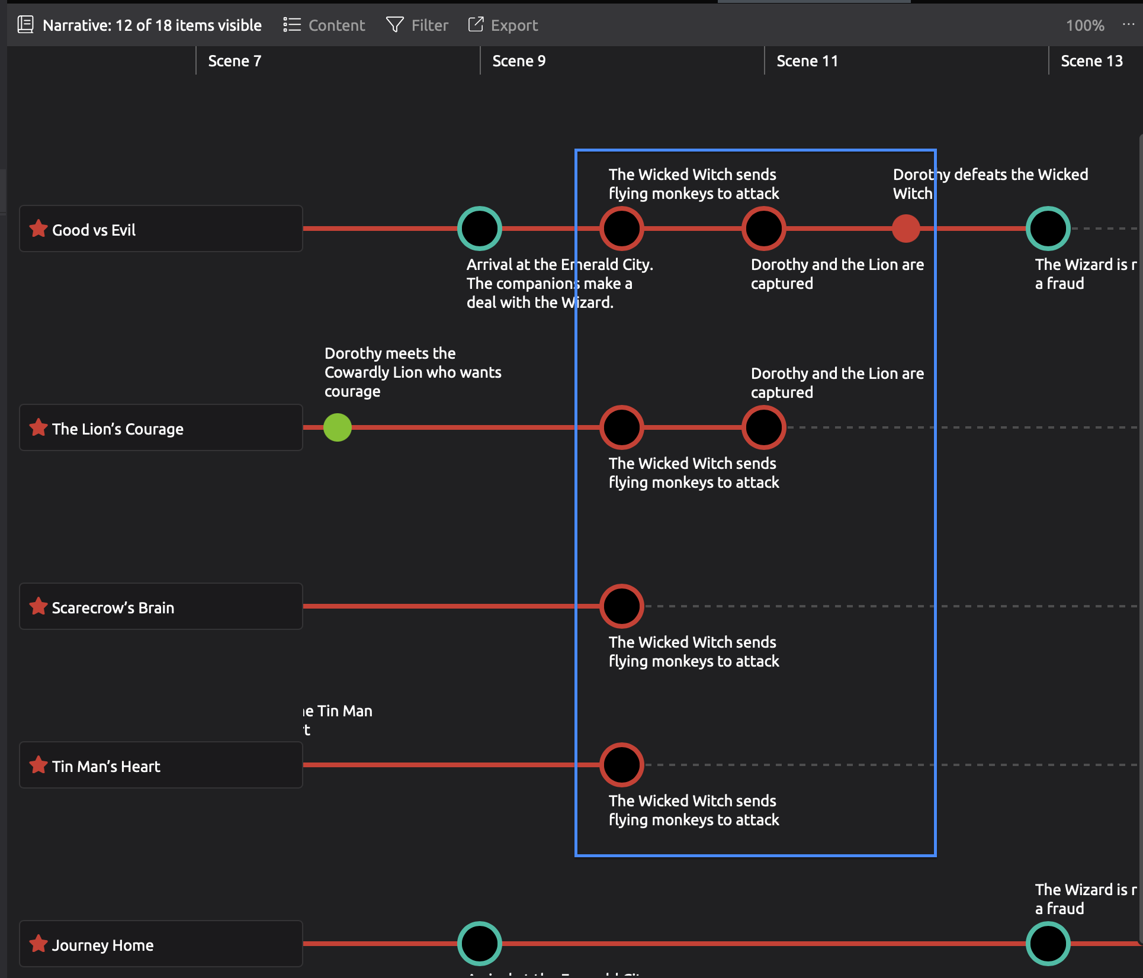Click the Narrative document icon
This screenshot has height=978, width=1143.
25,25
